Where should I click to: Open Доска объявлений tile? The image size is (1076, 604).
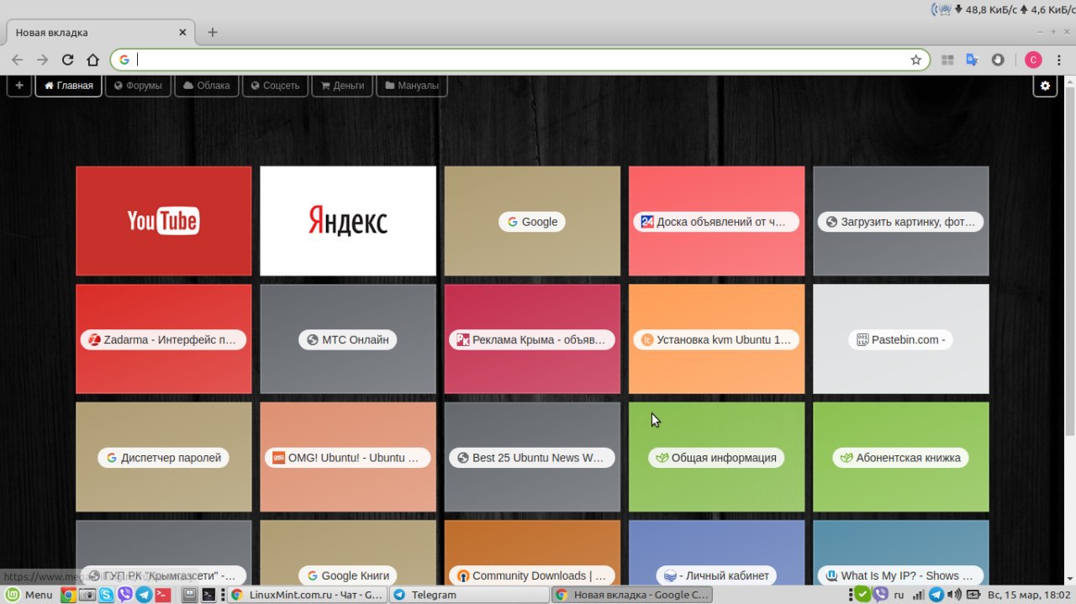[717, 221]
